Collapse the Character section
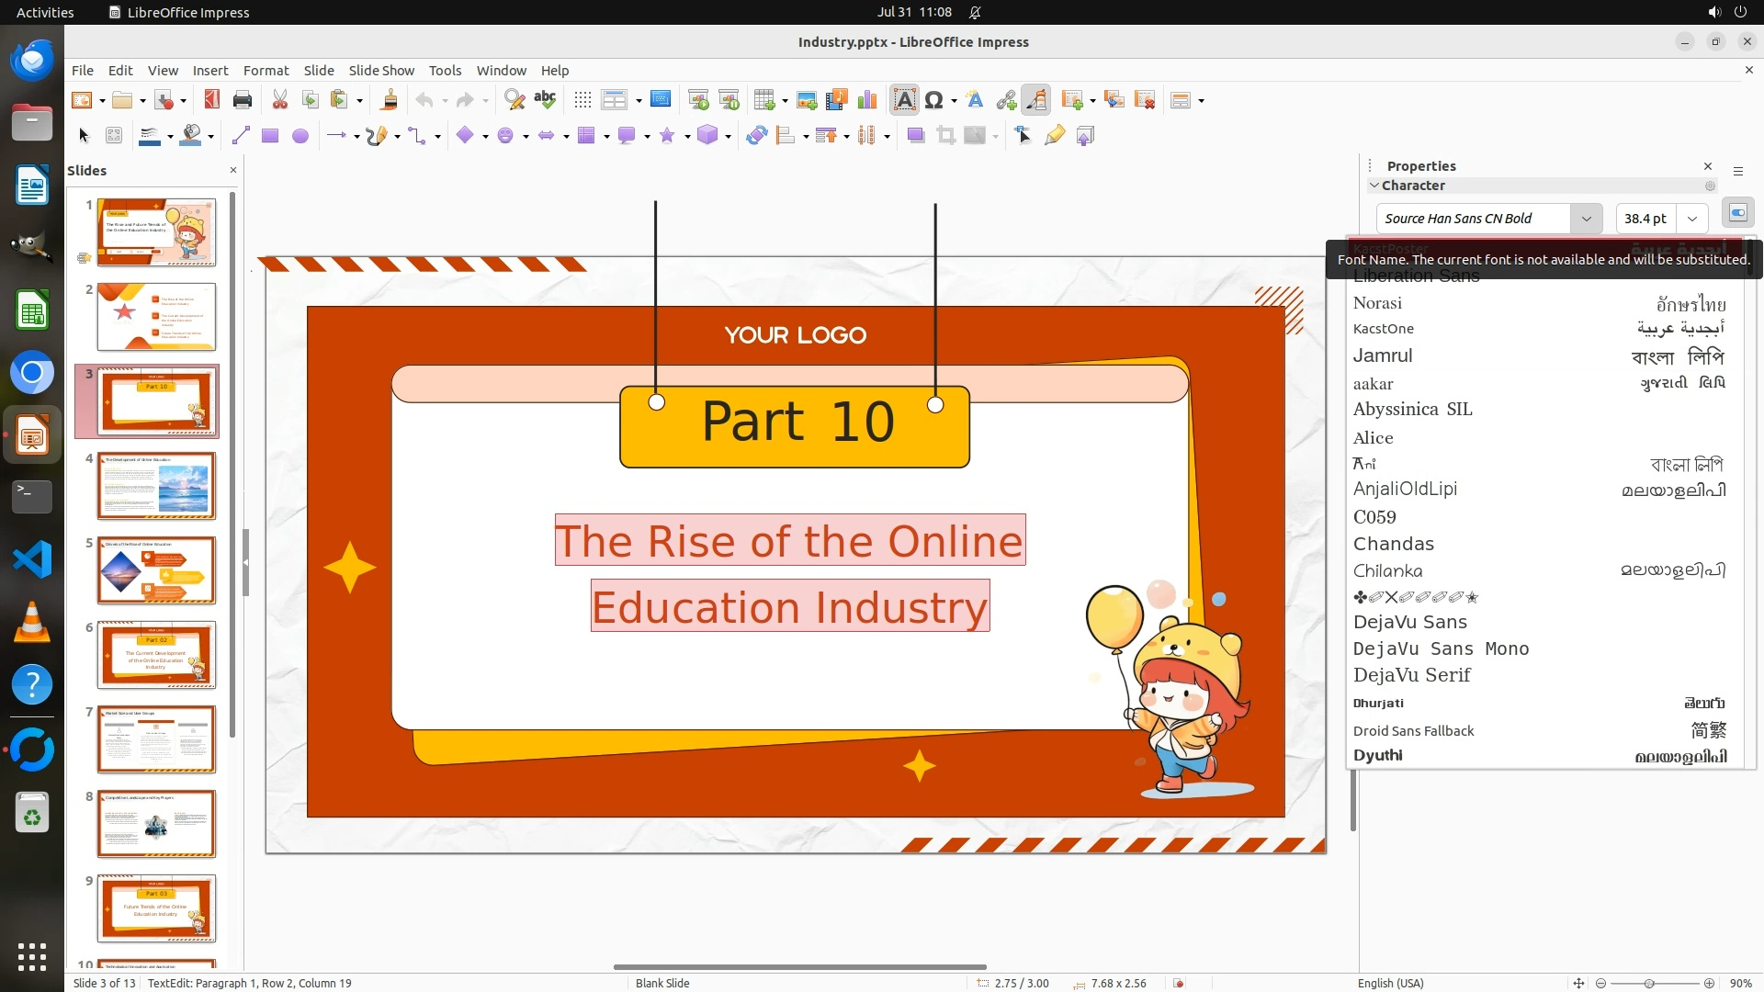This screenshot has width=1764, height=992. (1374, 186)
